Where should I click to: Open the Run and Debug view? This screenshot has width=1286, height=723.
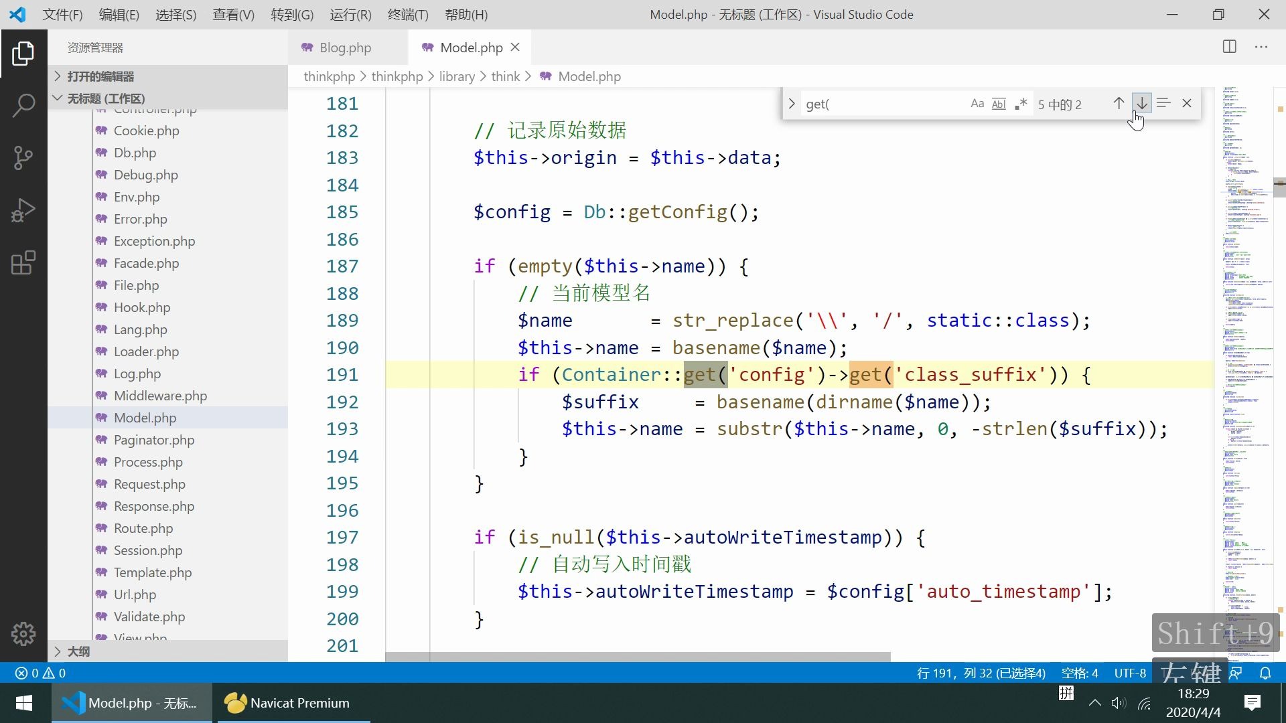pyautogui.click(x=23, y=210)
